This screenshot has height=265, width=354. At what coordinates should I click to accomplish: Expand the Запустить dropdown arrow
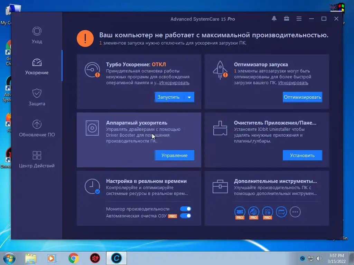189,97
